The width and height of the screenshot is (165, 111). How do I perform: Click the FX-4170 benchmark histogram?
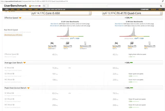(134, 32)
